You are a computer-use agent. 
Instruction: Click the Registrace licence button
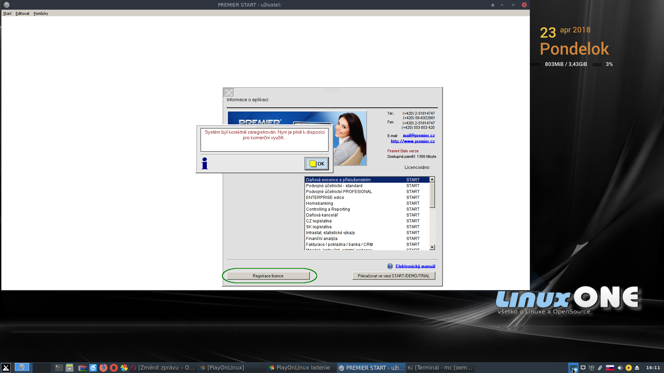pos(268,276)
